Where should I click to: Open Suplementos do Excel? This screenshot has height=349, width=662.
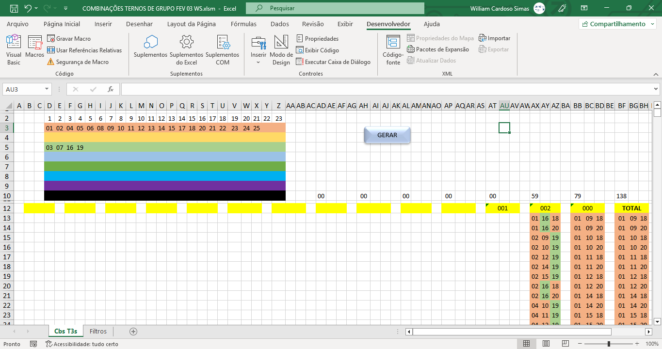pyautogui.click(x=186, y=50)
